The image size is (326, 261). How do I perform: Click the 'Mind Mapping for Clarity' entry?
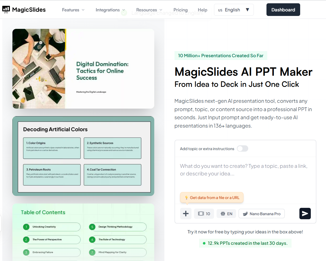(118, 252)
